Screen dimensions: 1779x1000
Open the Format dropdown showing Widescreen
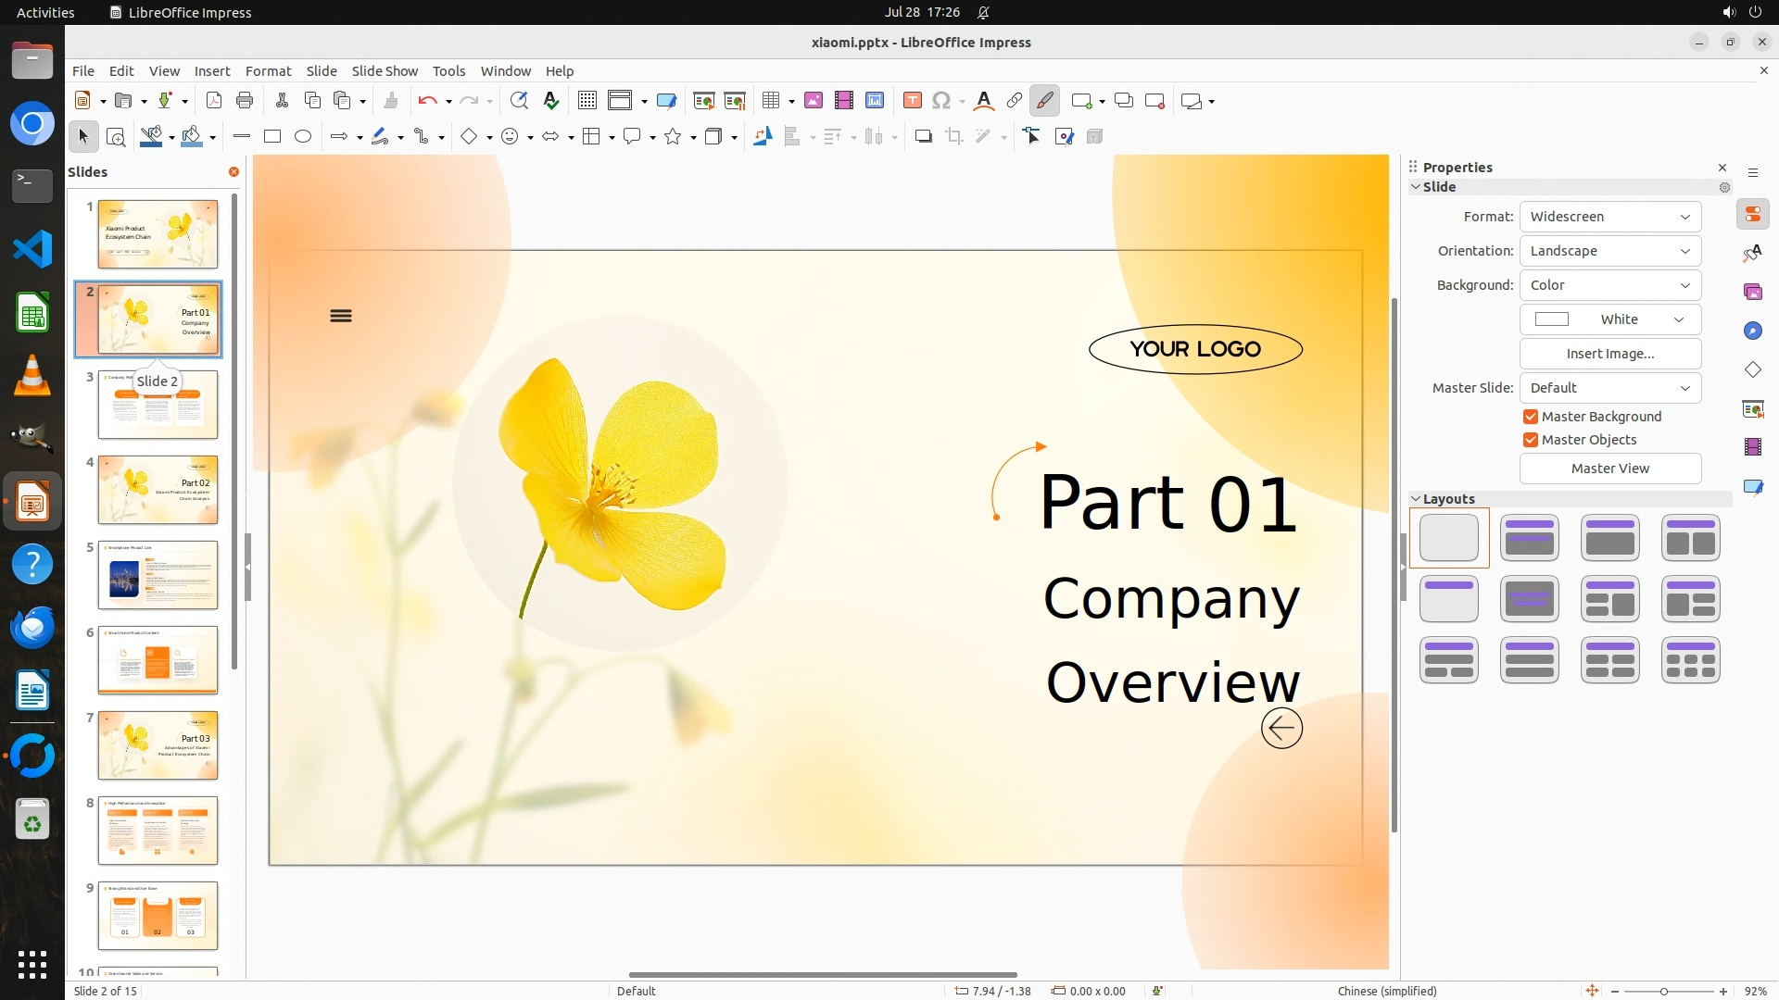pyautogui.click(x=1609, y=217)
